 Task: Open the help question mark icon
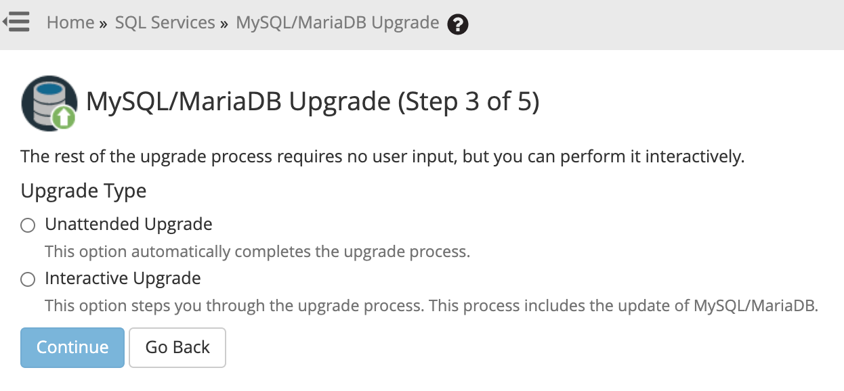pyautogui.click(x=458, y=24)
